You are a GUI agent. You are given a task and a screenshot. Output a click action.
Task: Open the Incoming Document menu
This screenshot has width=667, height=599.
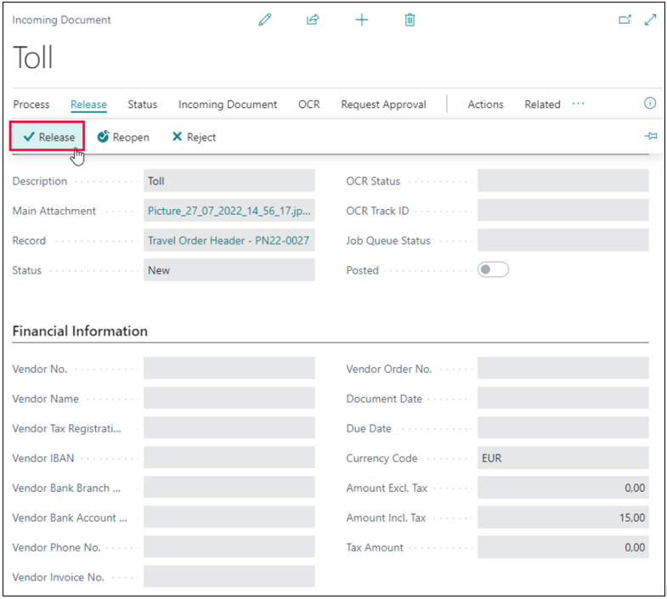pos(228,105)
